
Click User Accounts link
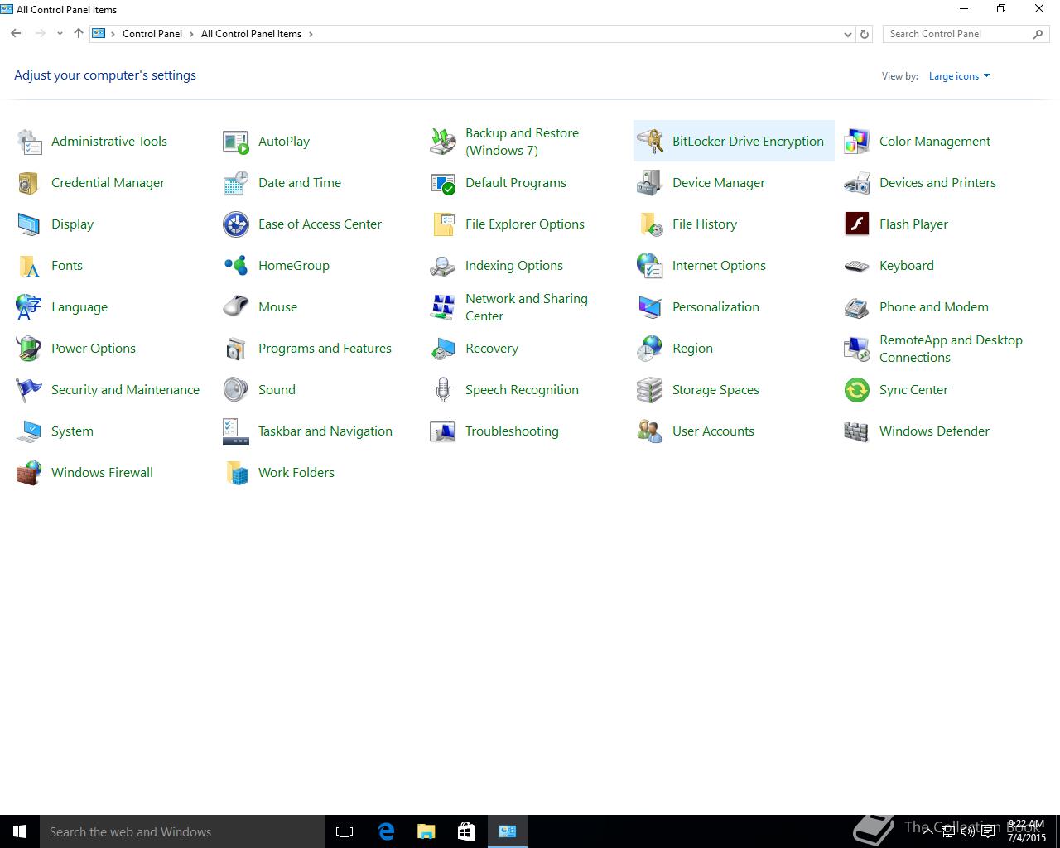(713, 431)
